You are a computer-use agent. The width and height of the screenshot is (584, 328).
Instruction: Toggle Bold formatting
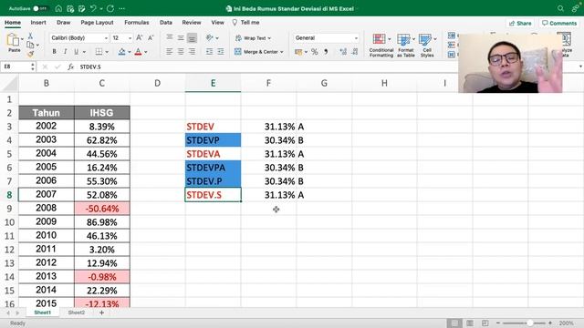(55, 52)
